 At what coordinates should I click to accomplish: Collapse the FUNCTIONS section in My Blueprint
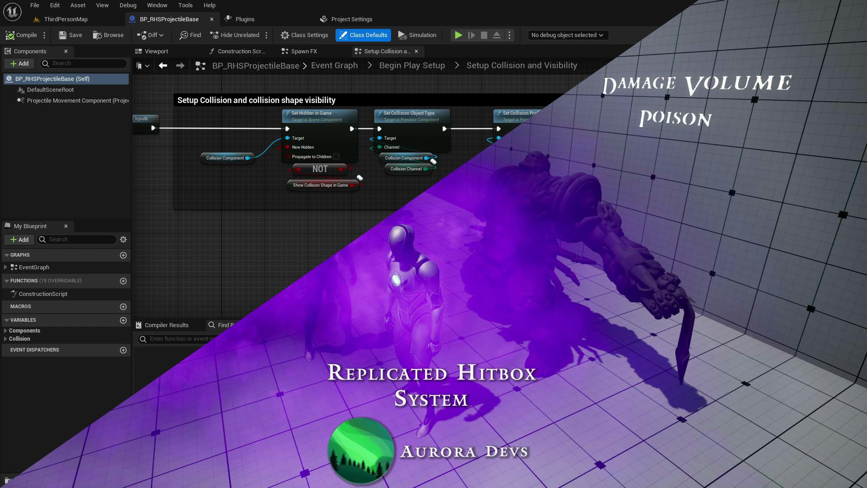tap(5, 281)
